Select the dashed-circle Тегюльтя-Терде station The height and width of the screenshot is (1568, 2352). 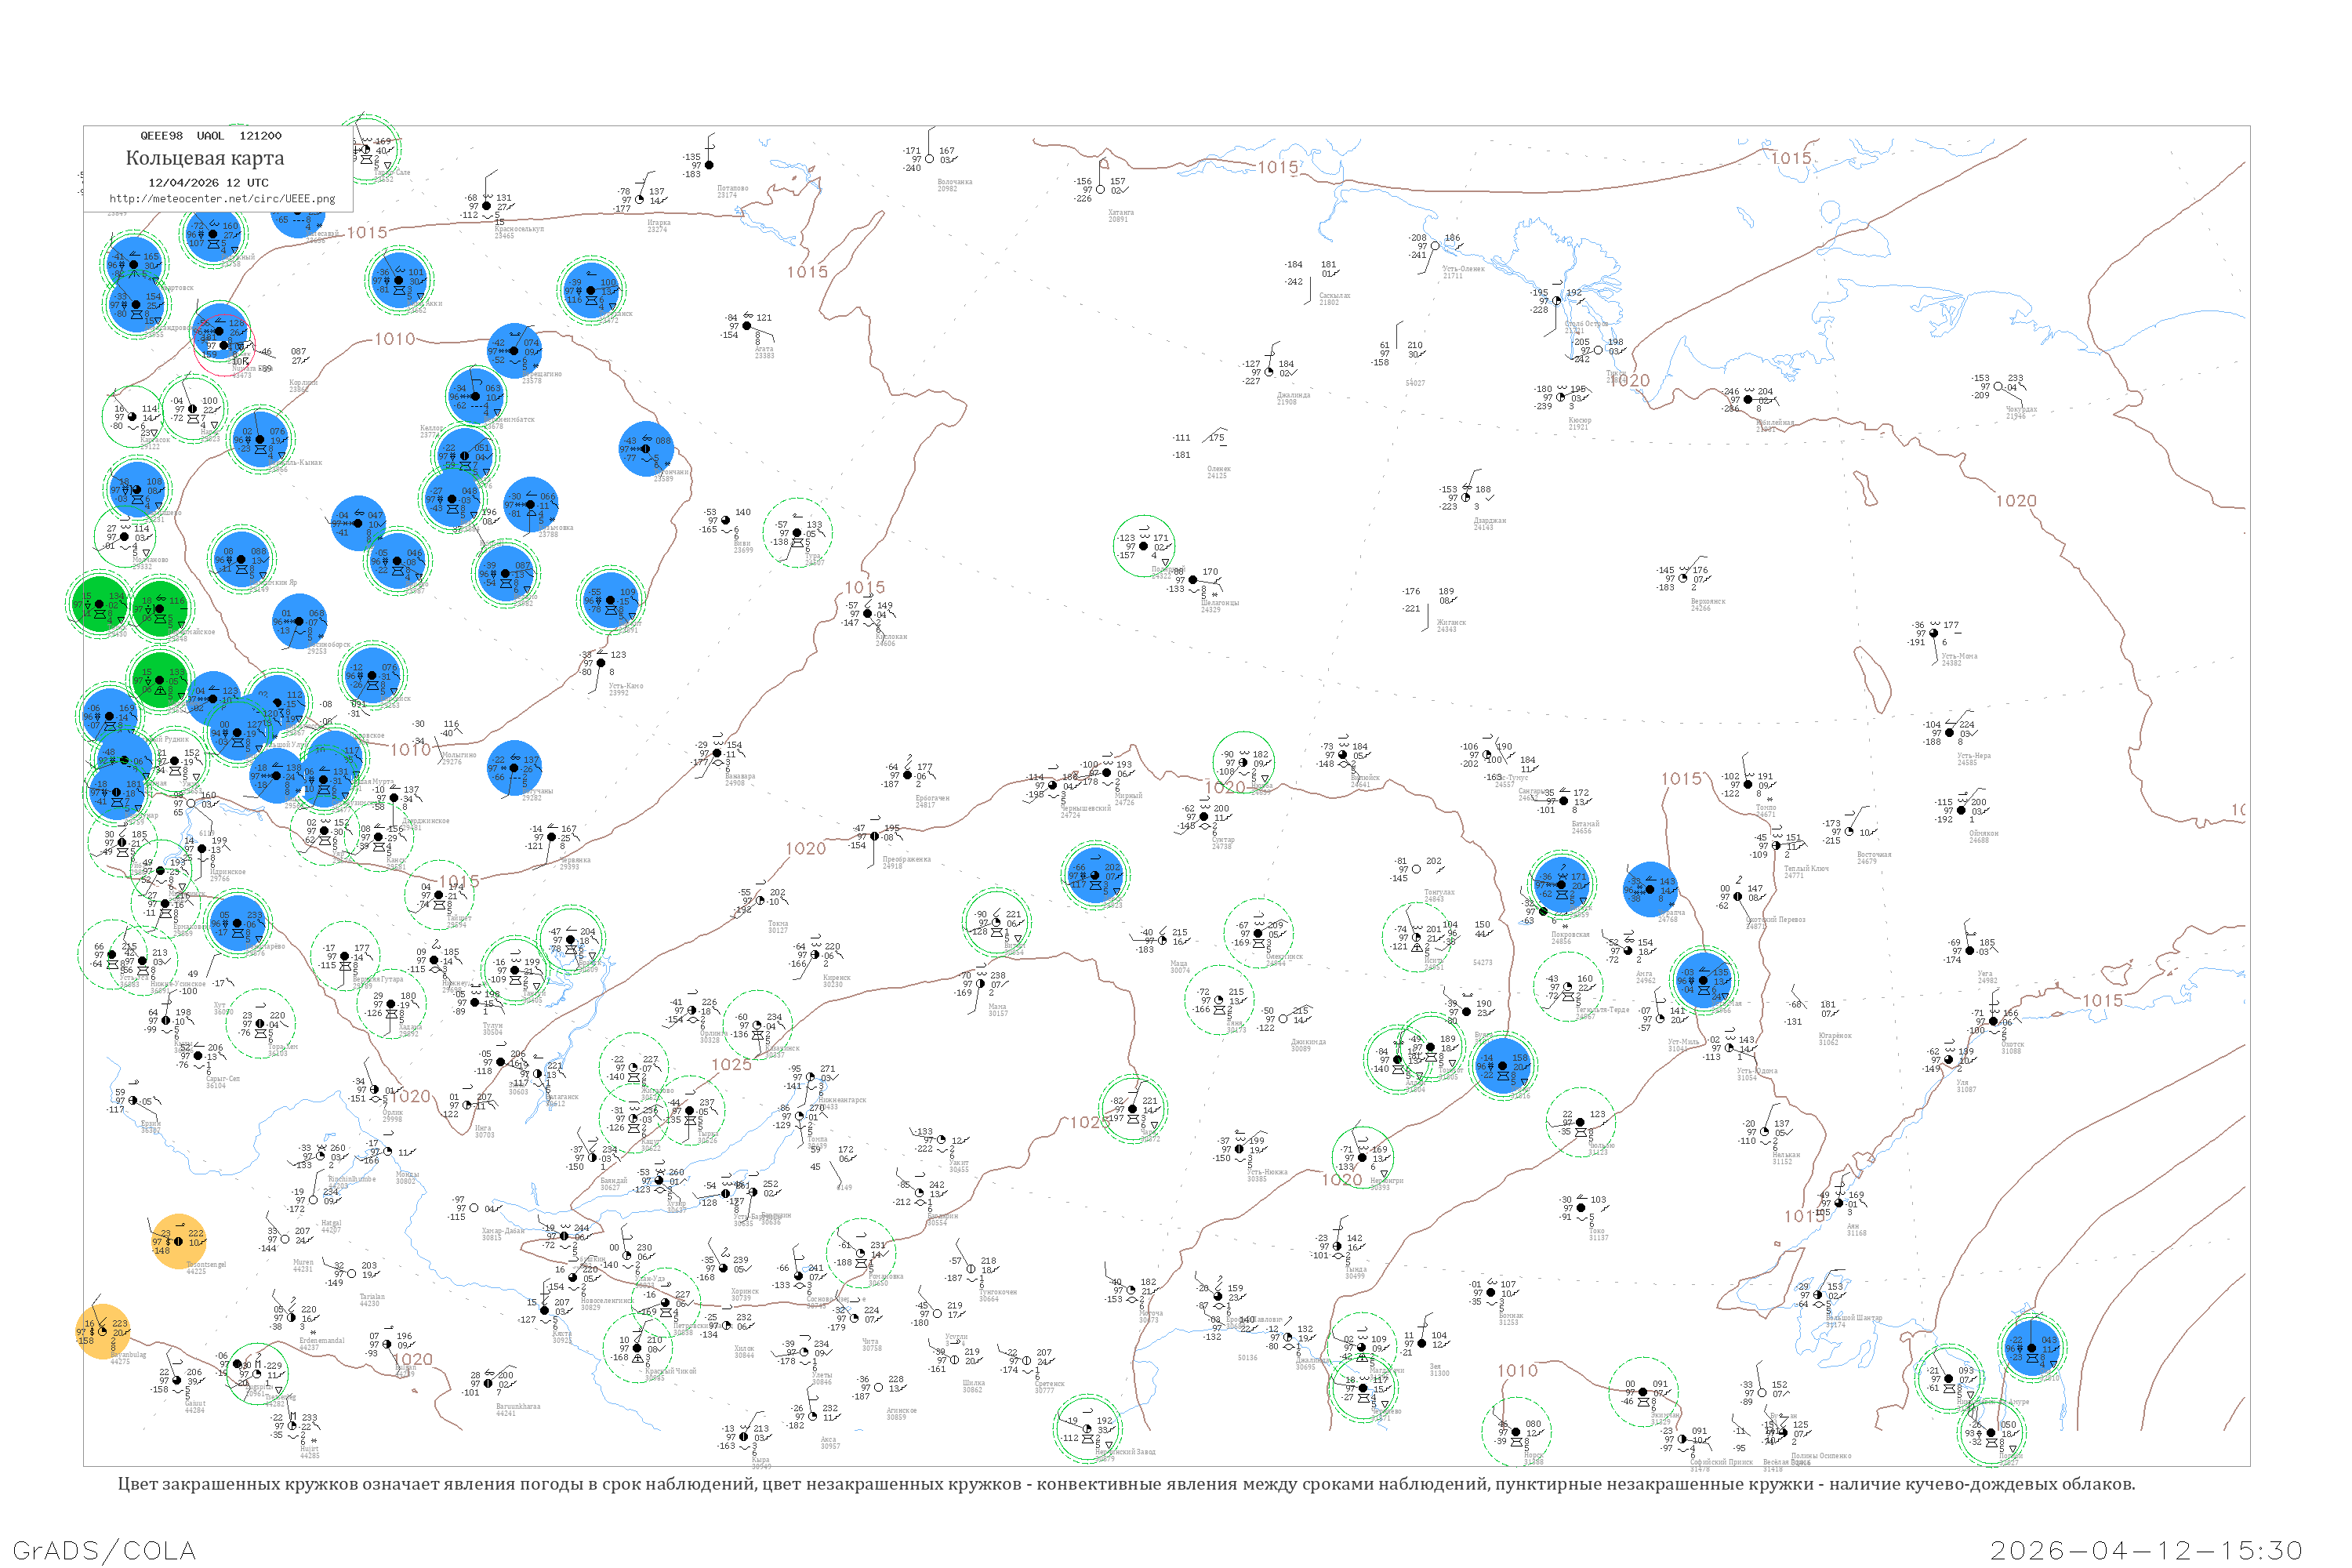(x=1567, y=986)
